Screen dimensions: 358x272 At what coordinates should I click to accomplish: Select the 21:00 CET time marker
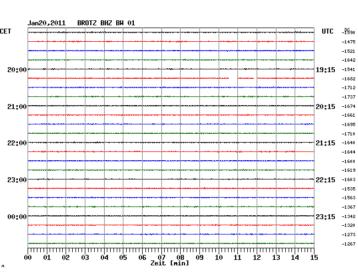tap(17, 106)
